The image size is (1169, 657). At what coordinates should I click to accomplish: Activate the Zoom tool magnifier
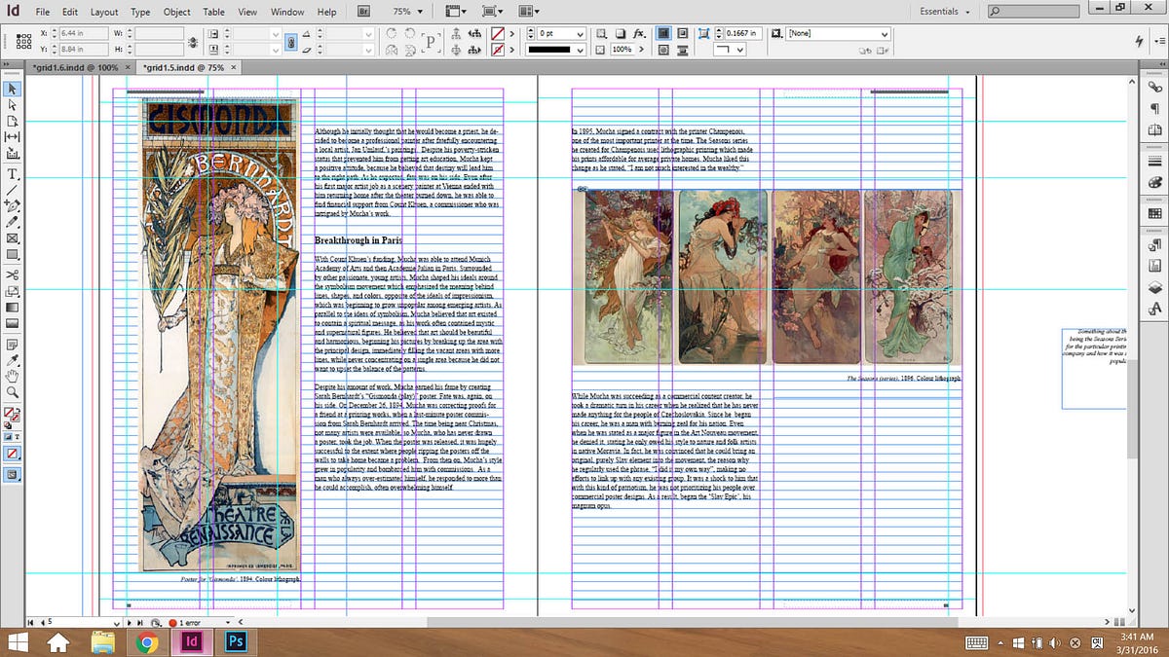pos(13,392)
